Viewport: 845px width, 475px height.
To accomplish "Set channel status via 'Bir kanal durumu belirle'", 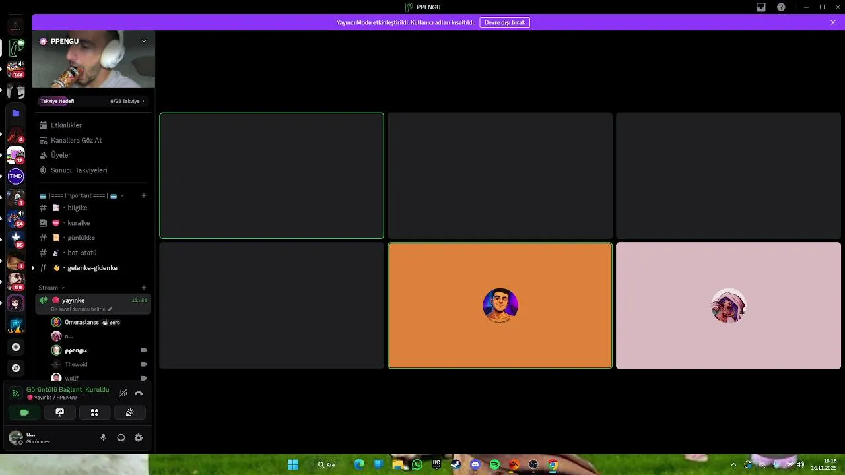I will point(81,309).
